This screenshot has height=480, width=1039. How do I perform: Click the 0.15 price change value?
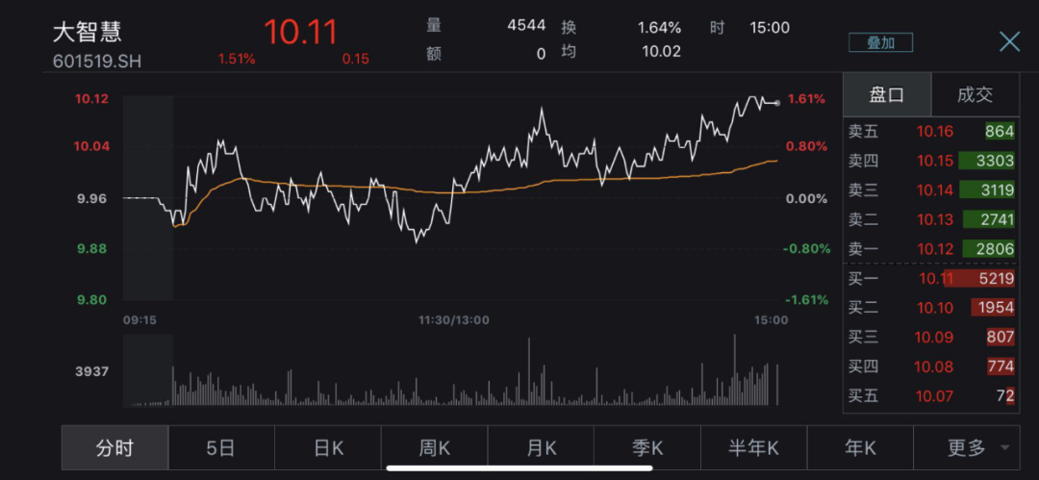(x=355, y=59)
